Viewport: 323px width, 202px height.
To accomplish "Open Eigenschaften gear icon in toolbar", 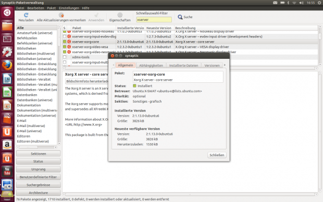I will pos(120,15).
